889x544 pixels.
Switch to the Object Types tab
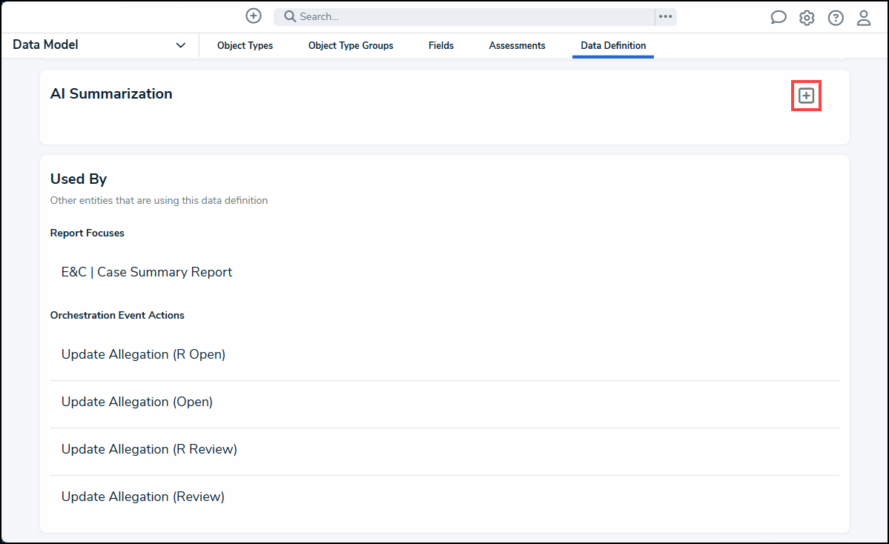tap(245, 46)
